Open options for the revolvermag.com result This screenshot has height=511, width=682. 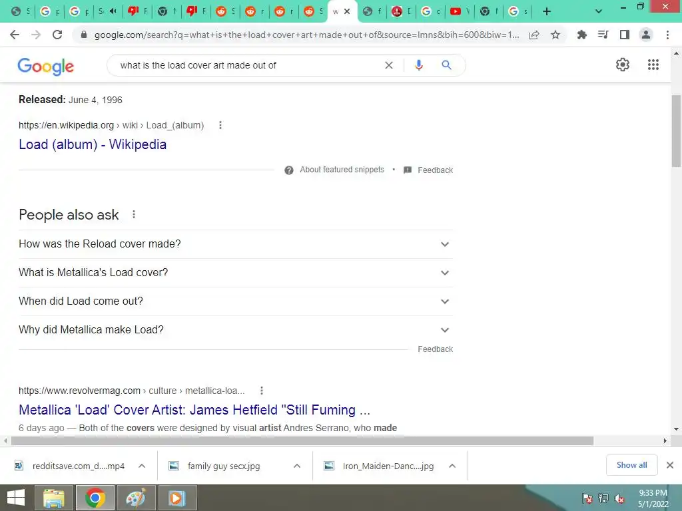pyautogui.click(x=261, y=391)
